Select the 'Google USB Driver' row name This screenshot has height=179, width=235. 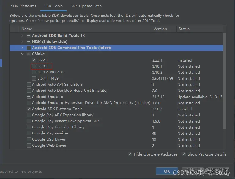(x=49, y=139)
